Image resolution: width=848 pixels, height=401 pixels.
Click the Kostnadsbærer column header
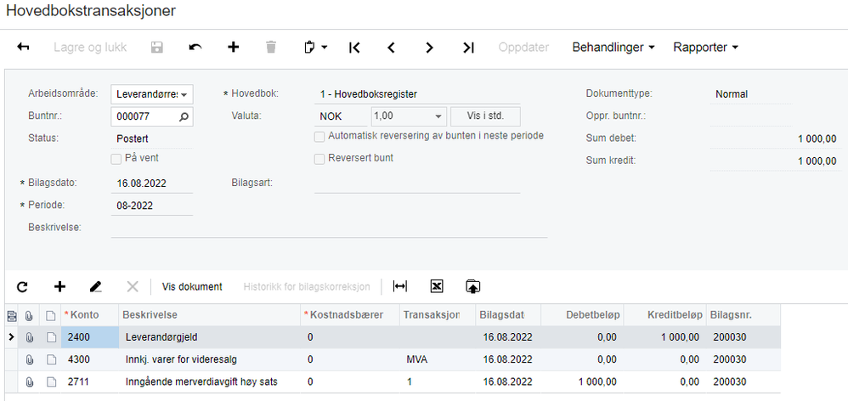point(350,315)
